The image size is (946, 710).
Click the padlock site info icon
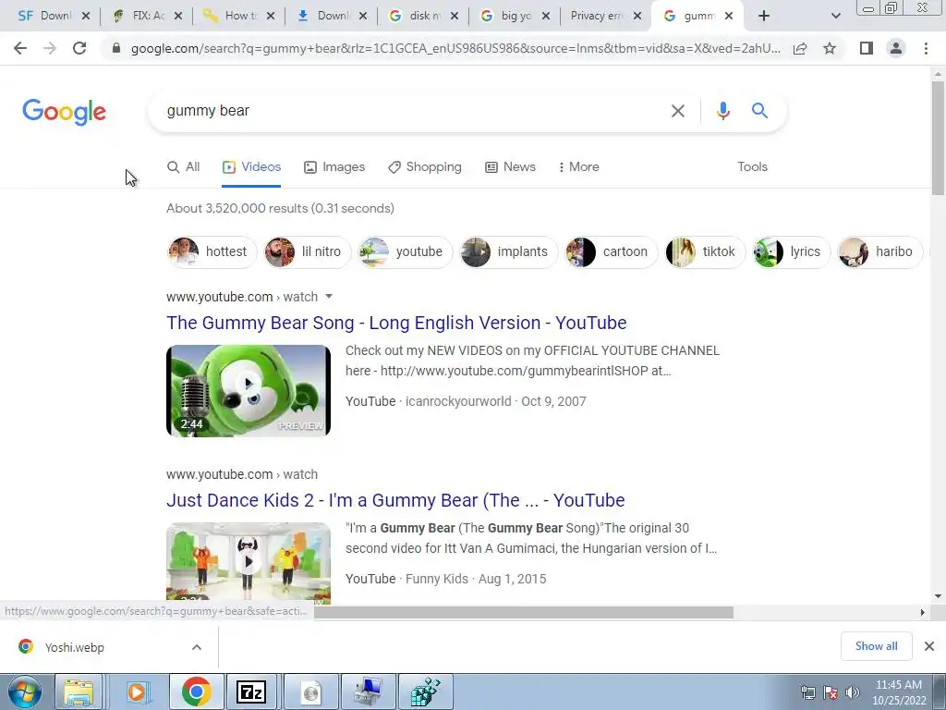point(116,48)
